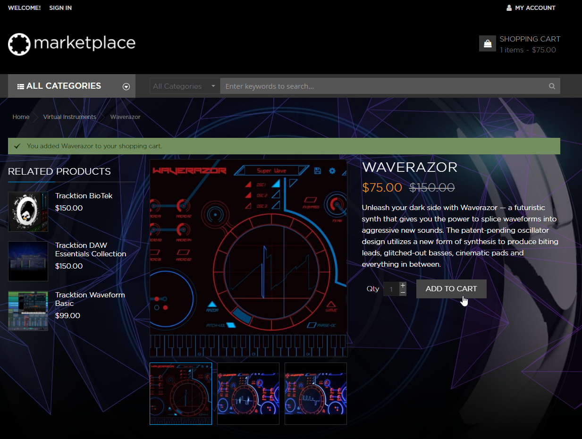Go to Virtual Instruments breadcrumb
The height and width of the screenshot is (439, 582).
pyautogui.click(x=69, y=117)
